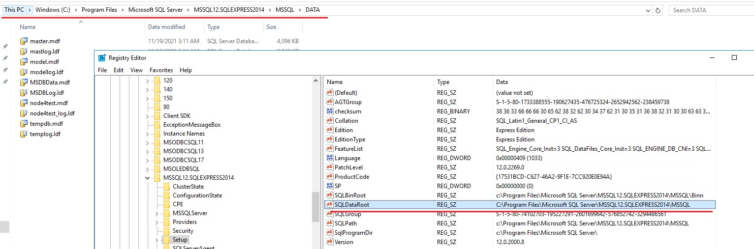This screenshot has height=249, width=754.
Task: Click the mastlog.ldf file icon
Action: [23, 52]
